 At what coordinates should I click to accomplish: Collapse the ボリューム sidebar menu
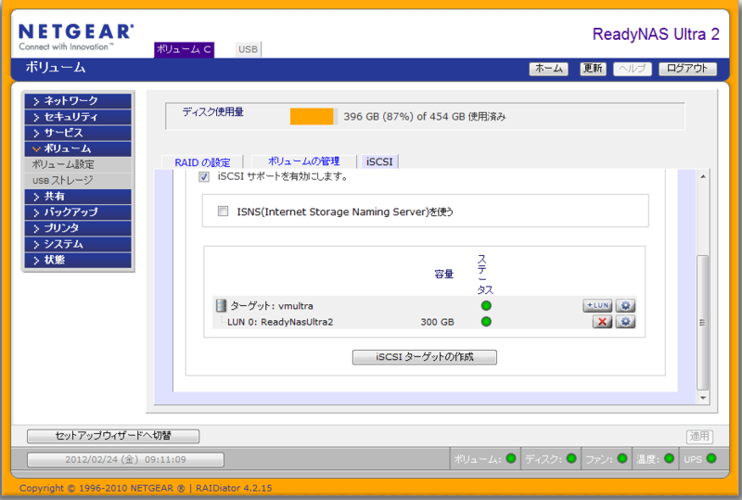pyautogui.click(x=78, y=148)
